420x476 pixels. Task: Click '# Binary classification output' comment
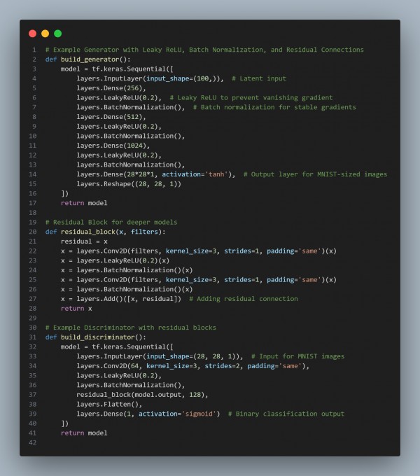pyautogui.click(x=286, y=414)
